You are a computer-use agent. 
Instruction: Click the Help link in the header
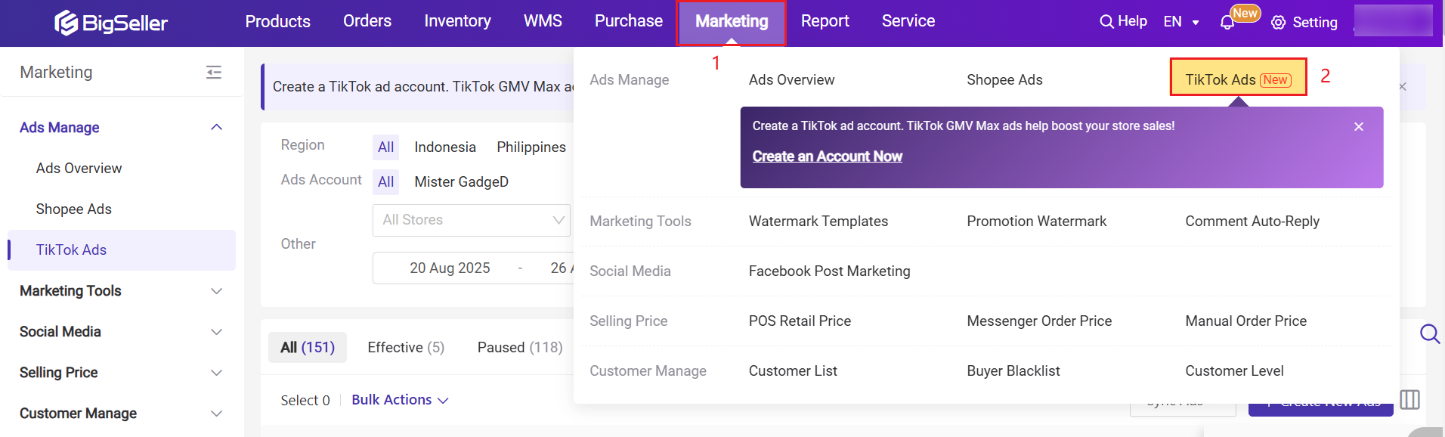point(1132,21)
